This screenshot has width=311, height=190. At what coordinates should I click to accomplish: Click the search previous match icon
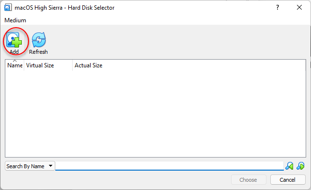(289, 166)
